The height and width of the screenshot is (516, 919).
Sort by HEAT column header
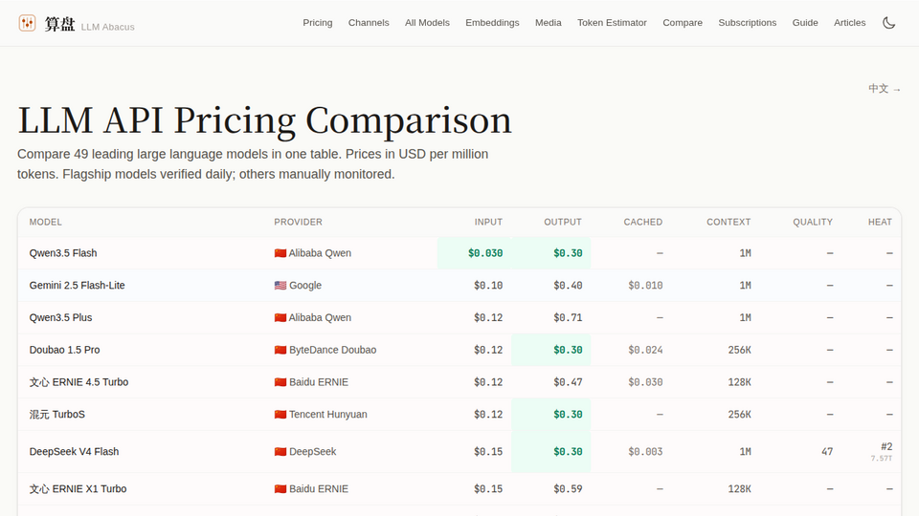point(880,223)
